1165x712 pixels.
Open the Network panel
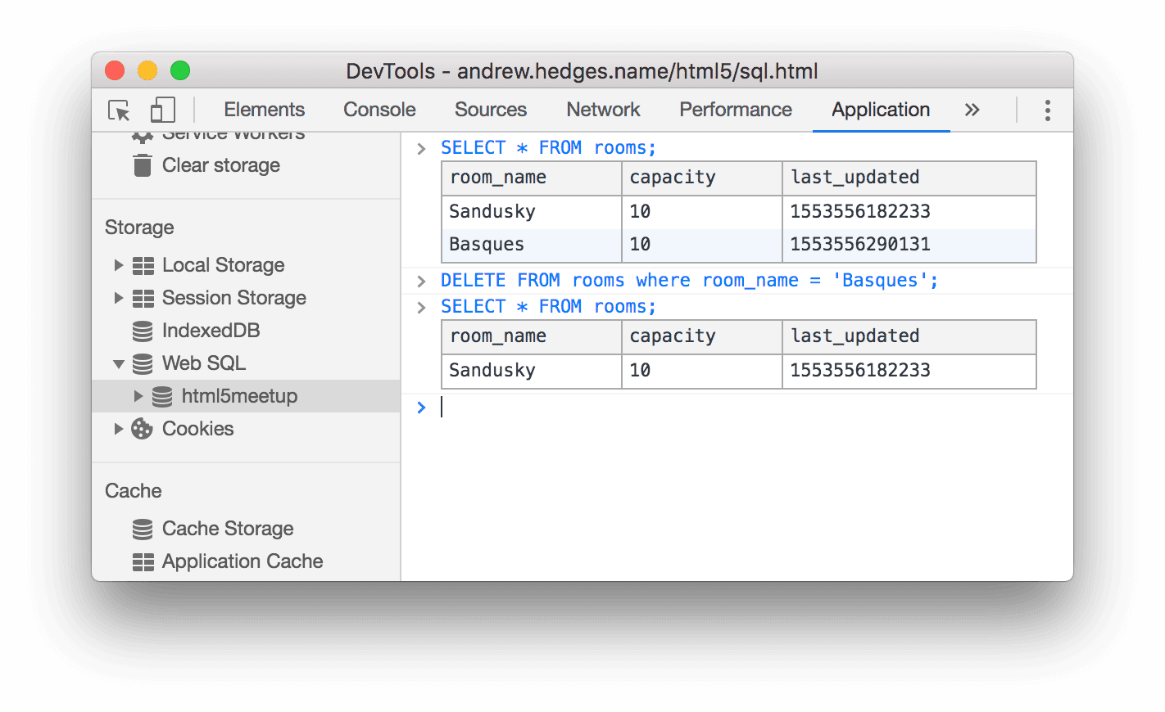coord(603,109)
